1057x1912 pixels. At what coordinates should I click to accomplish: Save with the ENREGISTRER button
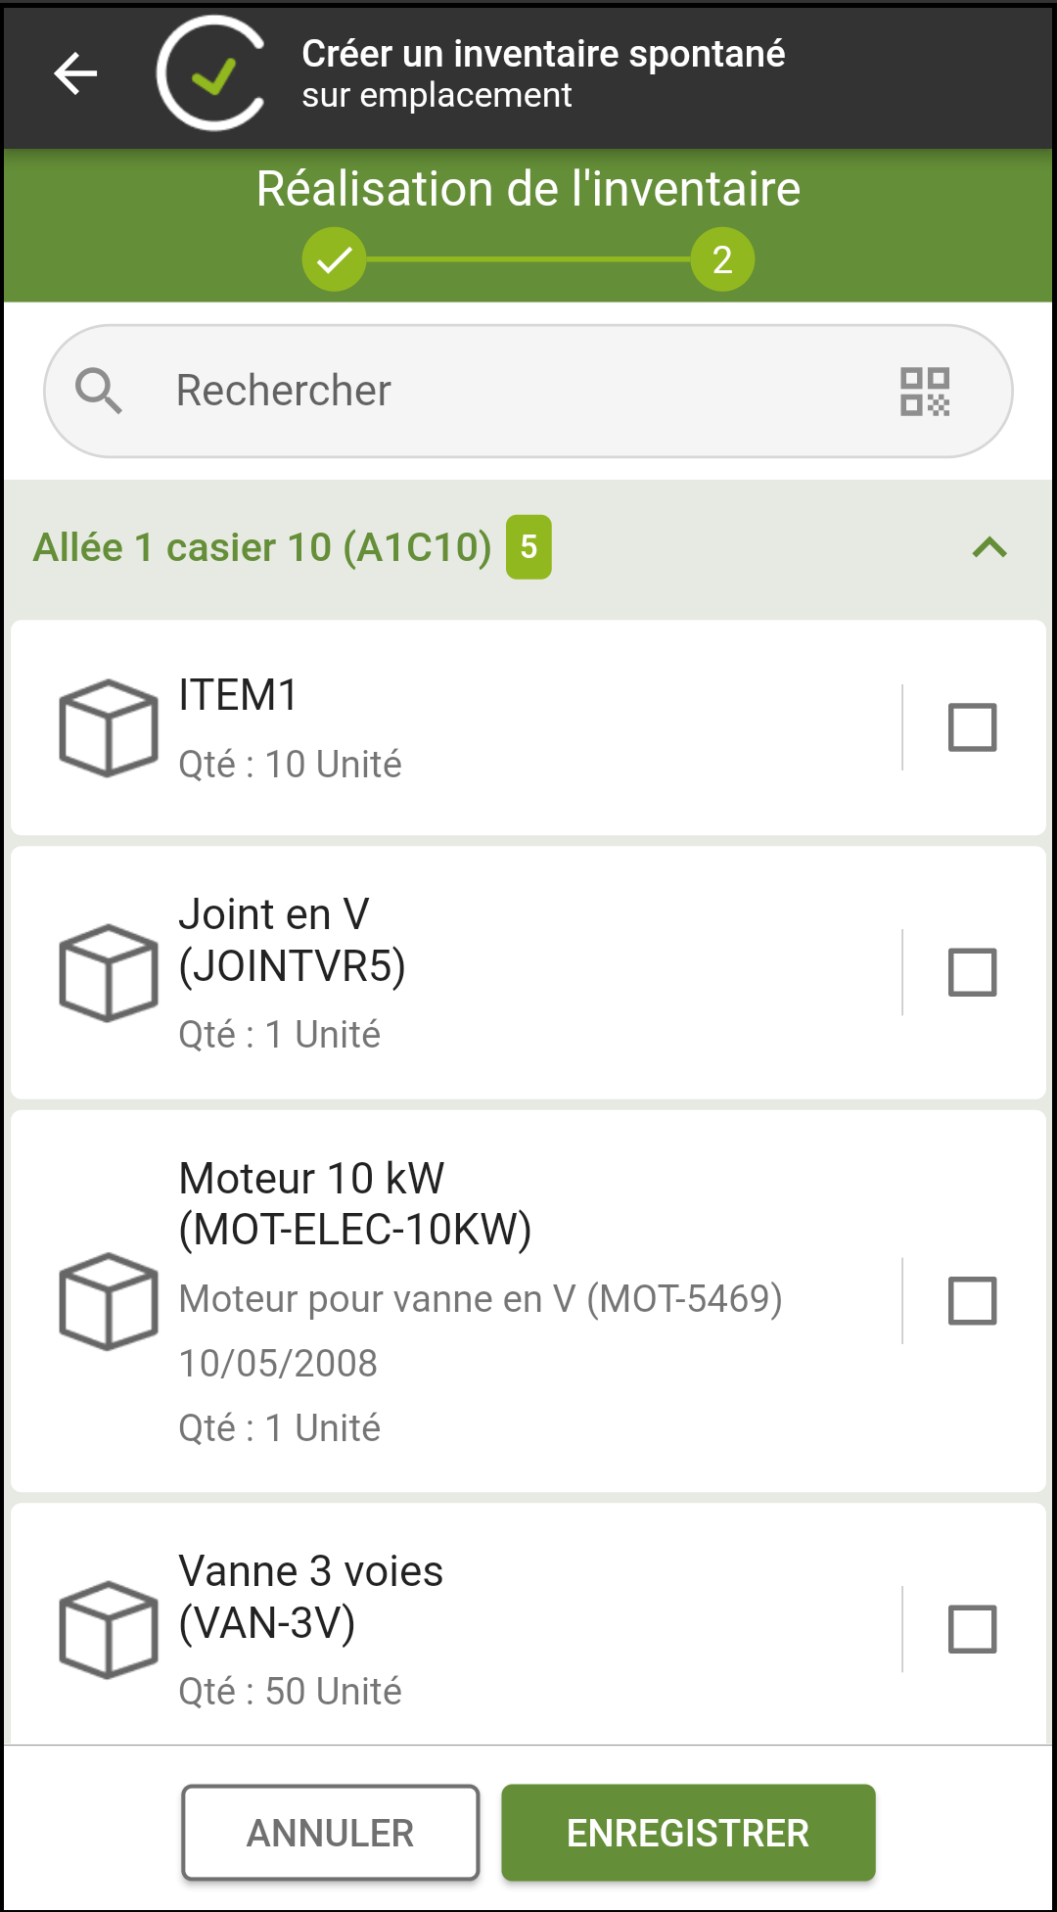pyautogui.click(x=688, y=1833)
